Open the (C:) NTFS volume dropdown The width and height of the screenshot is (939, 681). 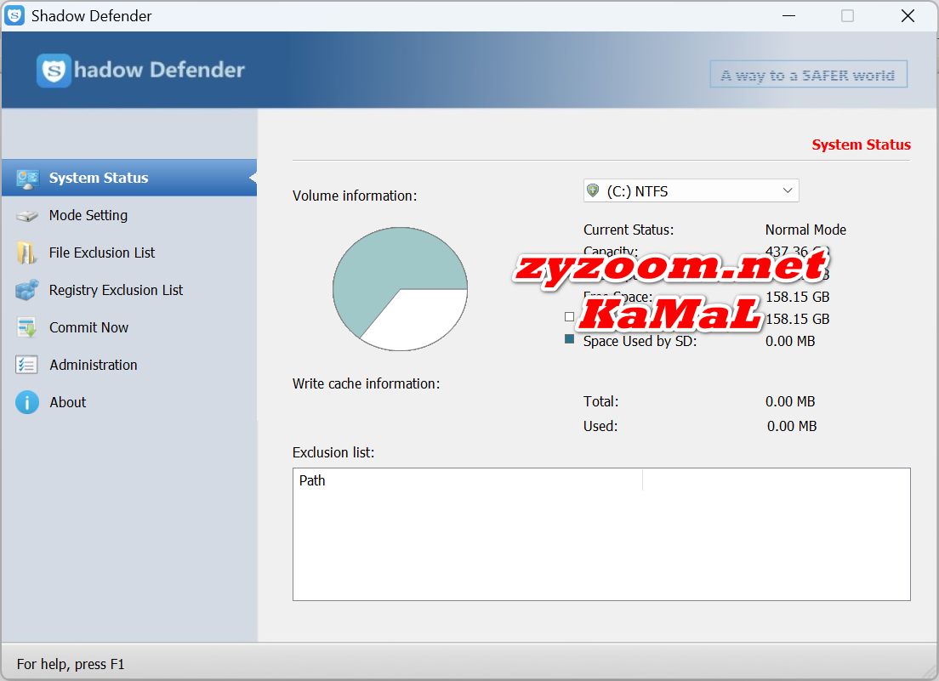[691, 191]
